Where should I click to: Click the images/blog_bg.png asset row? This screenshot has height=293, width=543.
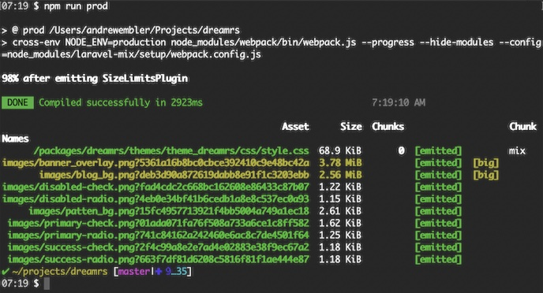(x=174, y=175)
